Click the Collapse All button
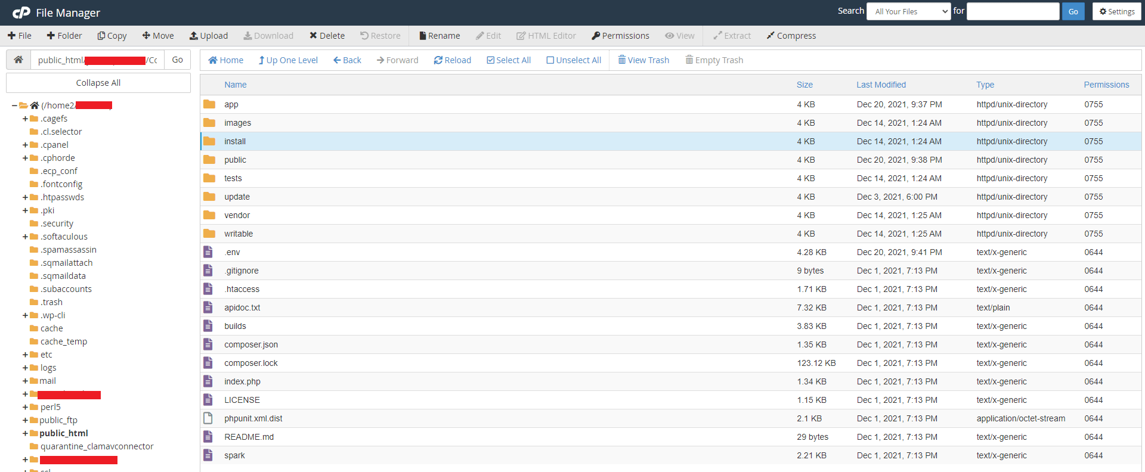Screen dimensions: 1145x472 (98, 83)
